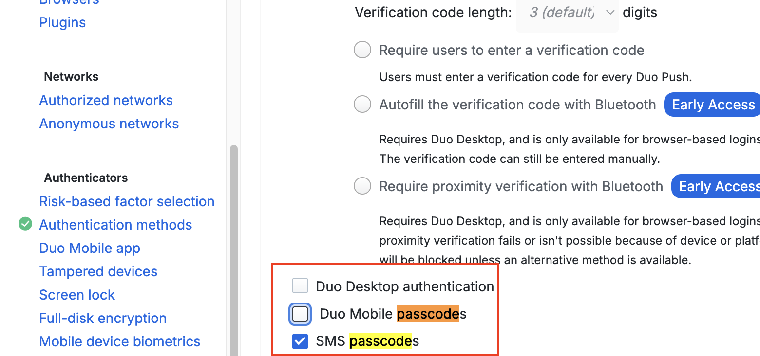The height and width of the screenshot is (356, 760).
Task: Click the Early Access badge next to Autofill
Action: [x=712, y=105]
